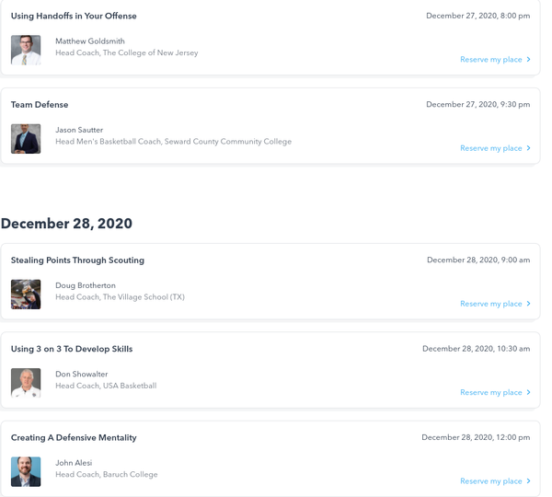Reserve a place for Using Handoffs session

tap(490, 60)
